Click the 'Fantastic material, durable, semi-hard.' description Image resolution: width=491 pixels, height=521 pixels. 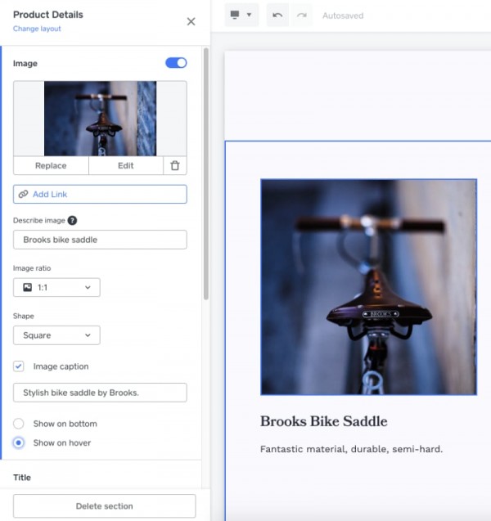pos(351,449)
